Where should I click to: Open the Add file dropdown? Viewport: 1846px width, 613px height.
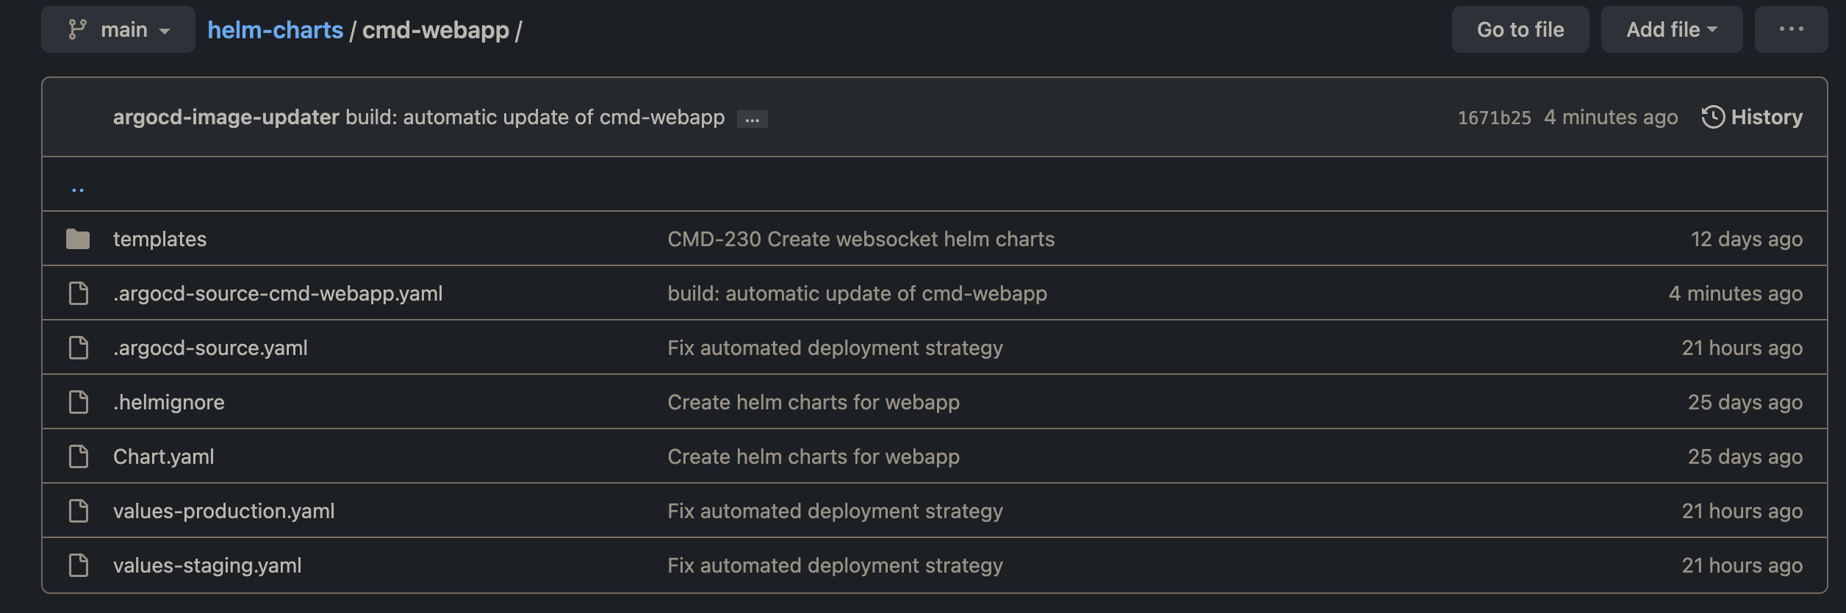click(1671, 29)
